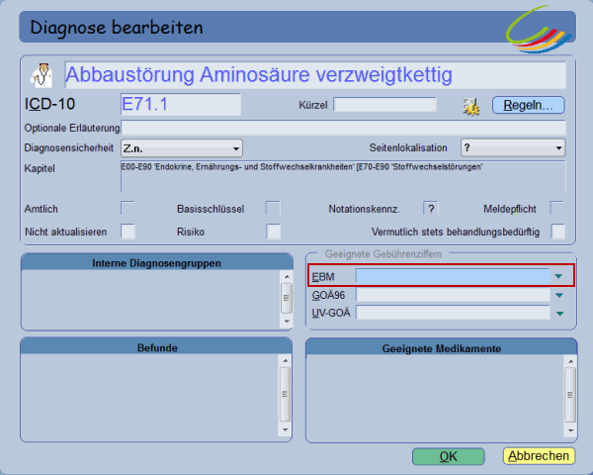
Task: Expand the EBM fee code dropdown arrow
Action: point(558,276)
